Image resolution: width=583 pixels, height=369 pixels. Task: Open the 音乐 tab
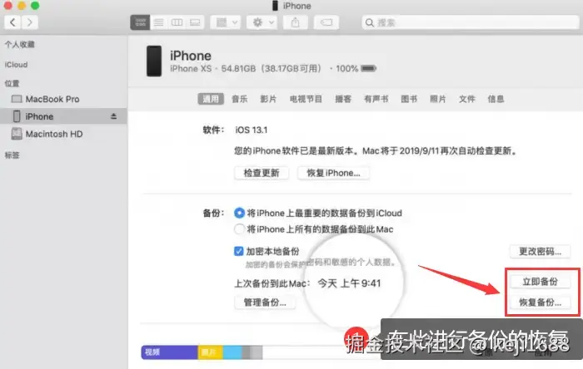pos(240,99)
